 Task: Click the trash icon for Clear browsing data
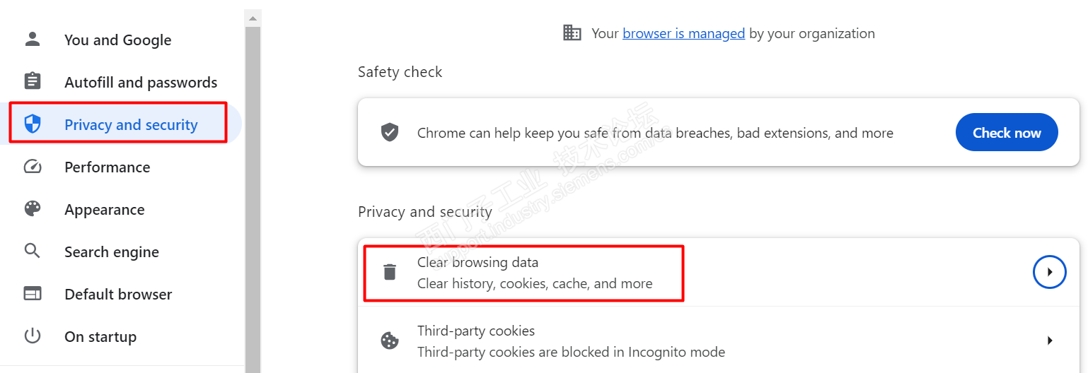pyautogui.click(x=390, y=272)
